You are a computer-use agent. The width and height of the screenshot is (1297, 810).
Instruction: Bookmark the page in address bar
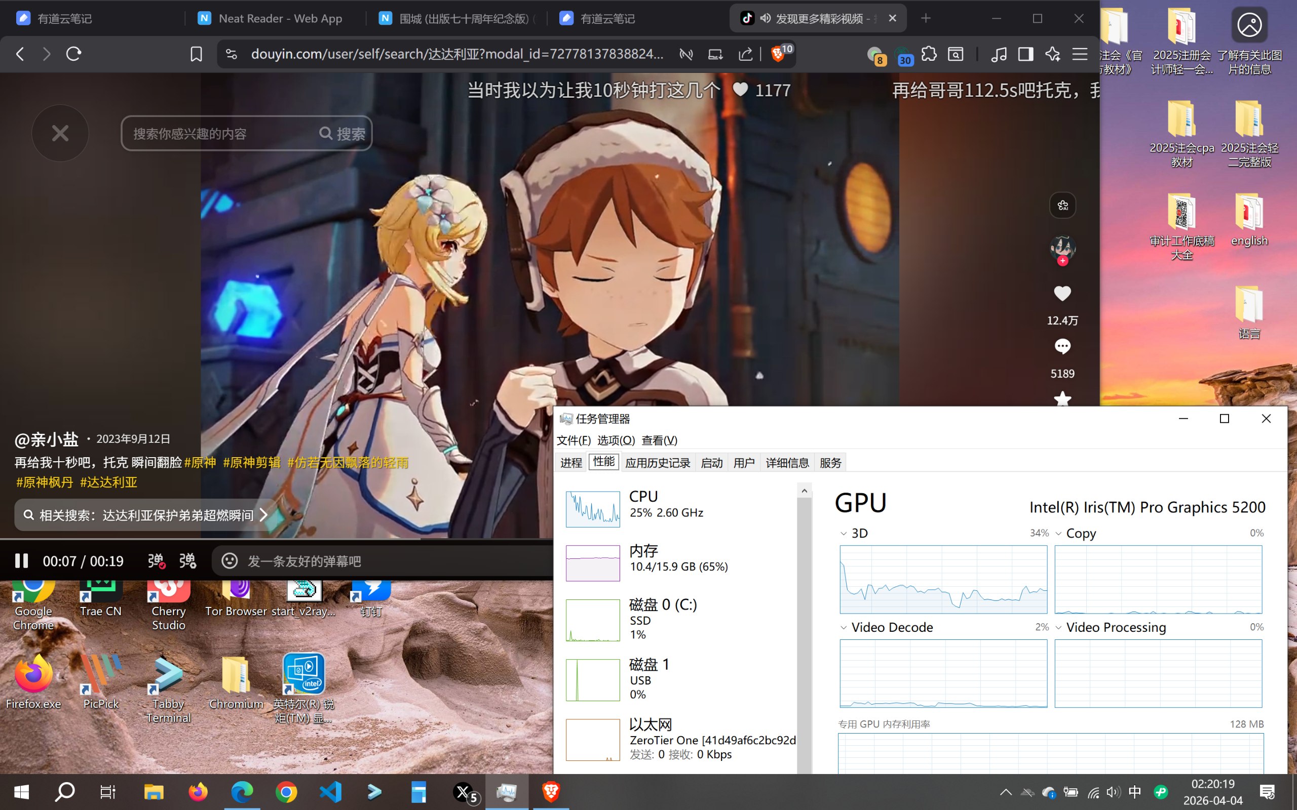196,54
